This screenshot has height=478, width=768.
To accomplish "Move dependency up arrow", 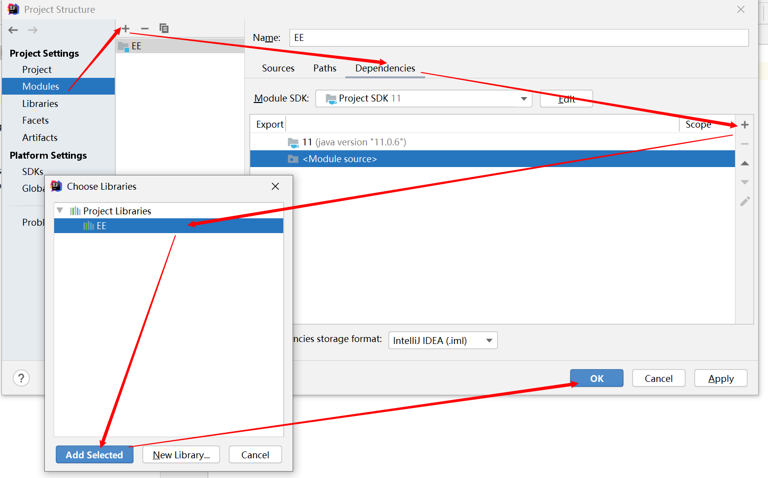I will (x=745, y=163).
